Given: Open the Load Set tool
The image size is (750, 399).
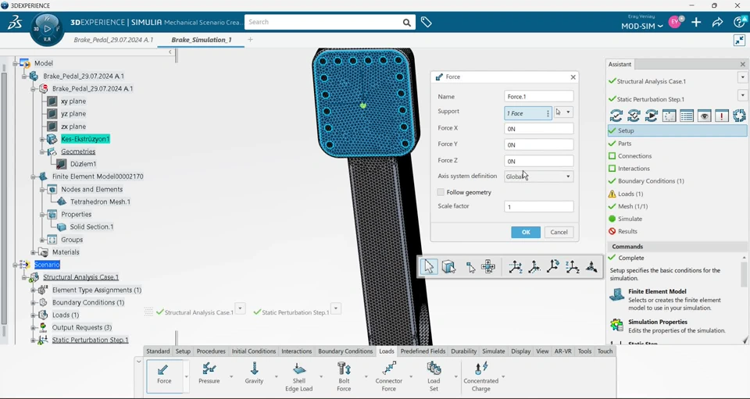Looking at the screenshot, I should pyautogui.click(x=434, y=376).
